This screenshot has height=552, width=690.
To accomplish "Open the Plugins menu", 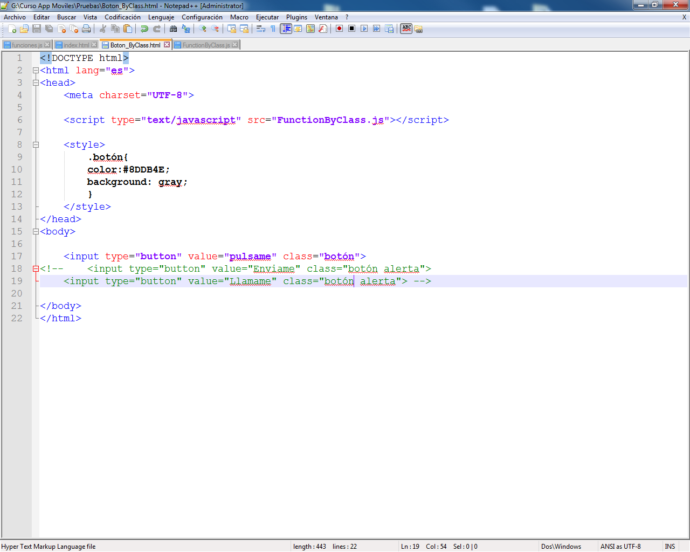I will 296,17.
